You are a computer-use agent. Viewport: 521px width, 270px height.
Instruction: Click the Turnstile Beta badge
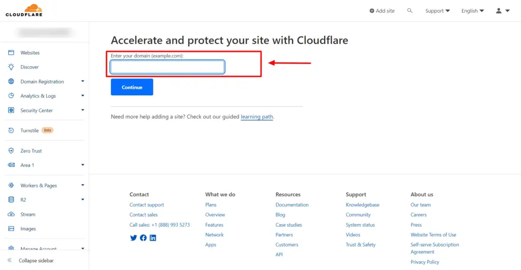[47, 130]
